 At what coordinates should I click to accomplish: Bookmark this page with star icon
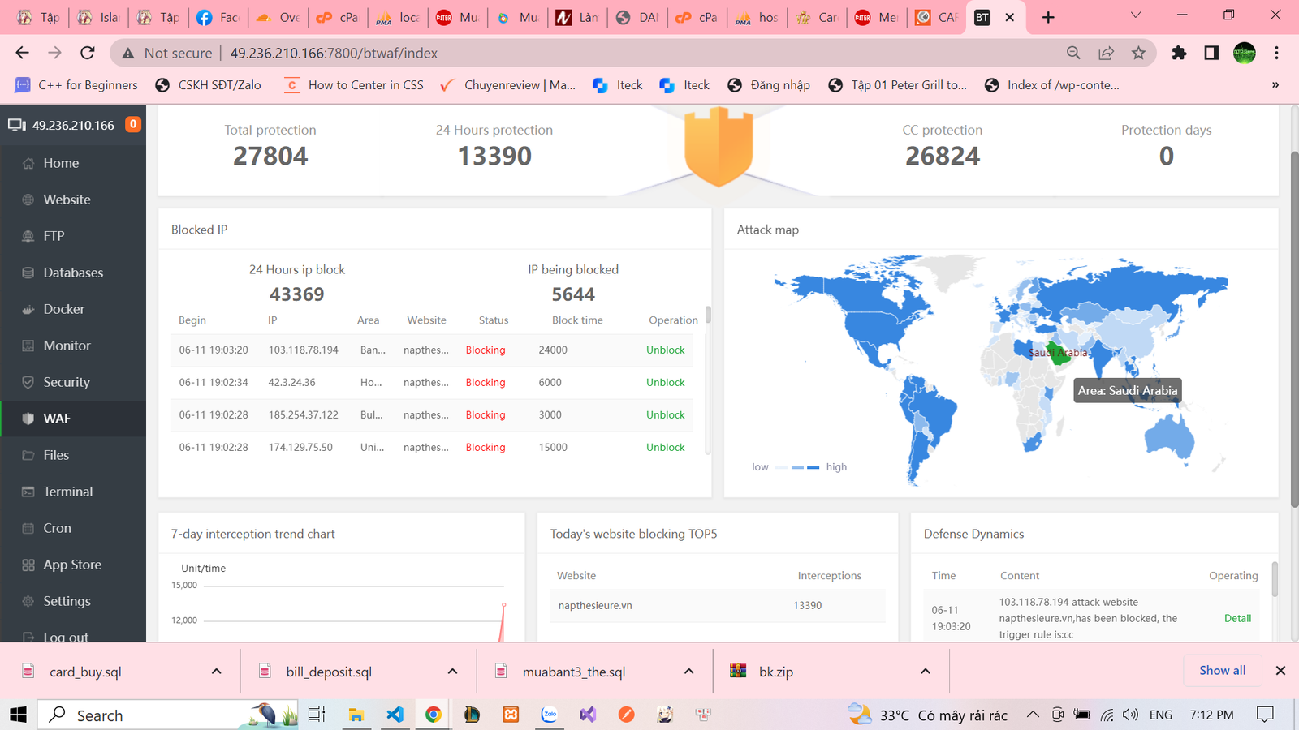coord(1138,53)
